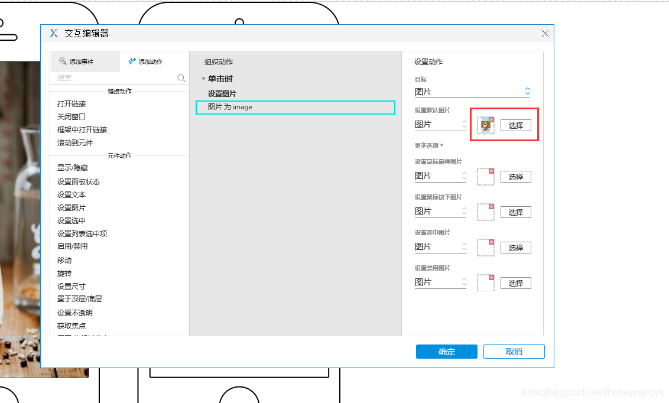Click 选择 for 设置鼠标按下图片

[x=516, y=212]
